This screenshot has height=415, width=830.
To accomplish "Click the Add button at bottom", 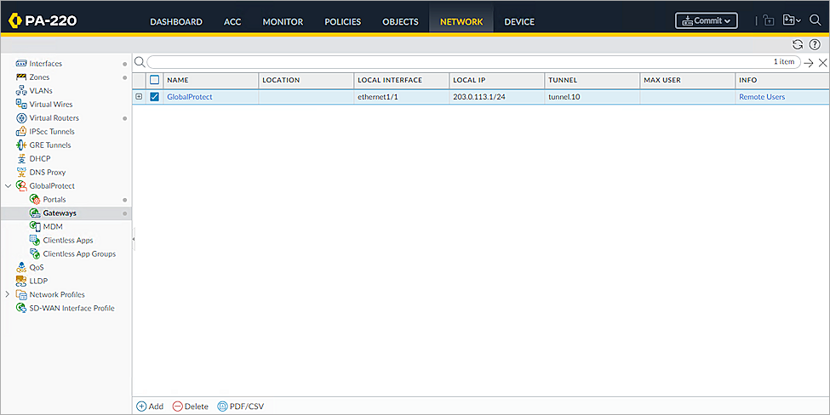I will click(150, 406).
